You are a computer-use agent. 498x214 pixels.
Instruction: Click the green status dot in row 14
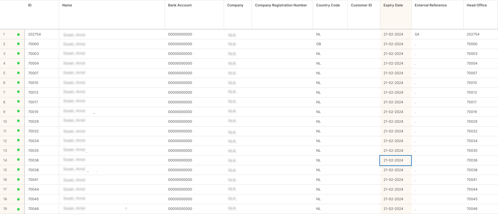(x=18, y=160)
